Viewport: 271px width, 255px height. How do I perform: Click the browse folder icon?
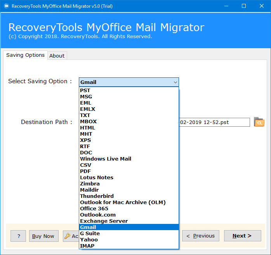click(259, 122)
